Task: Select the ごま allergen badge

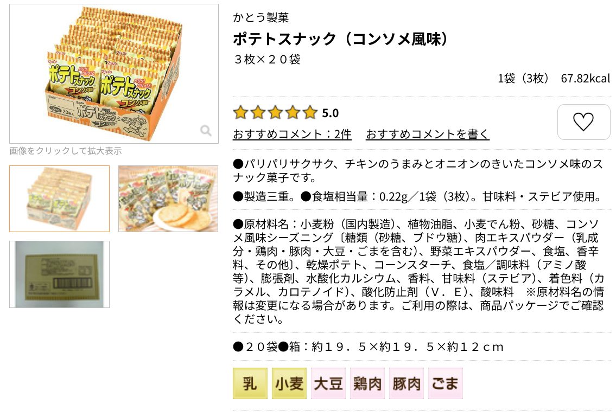Action: (x=446, y=383)
